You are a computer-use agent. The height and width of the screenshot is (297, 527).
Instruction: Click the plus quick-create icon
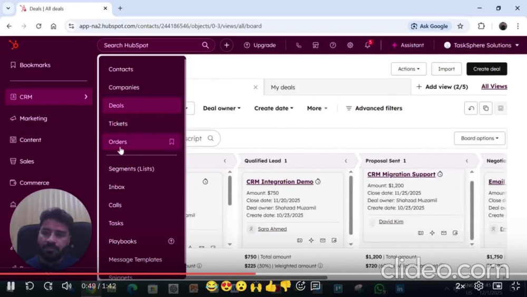227,45
